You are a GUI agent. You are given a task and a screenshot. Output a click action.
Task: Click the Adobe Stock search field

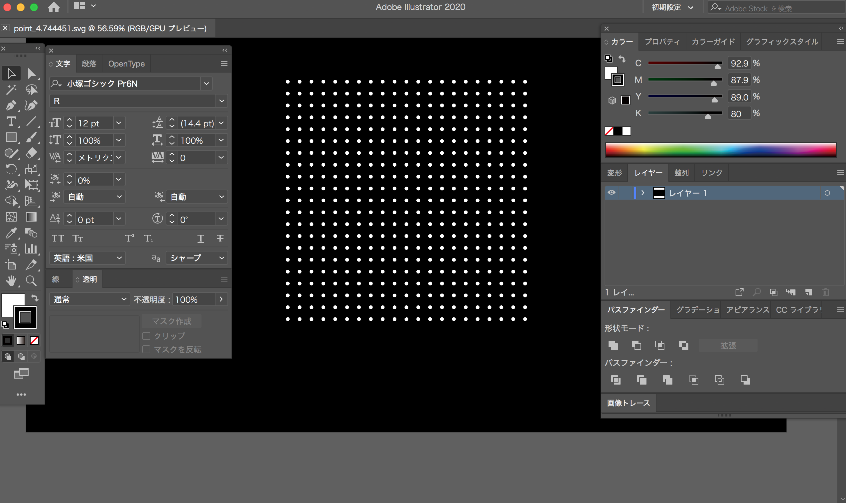tap(776, 7)
